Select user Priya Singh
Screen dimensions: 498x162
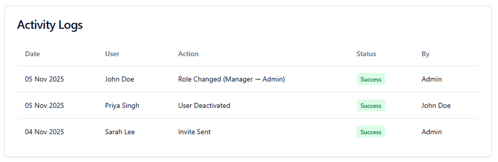pyautogui.click(x=122, y=105)
